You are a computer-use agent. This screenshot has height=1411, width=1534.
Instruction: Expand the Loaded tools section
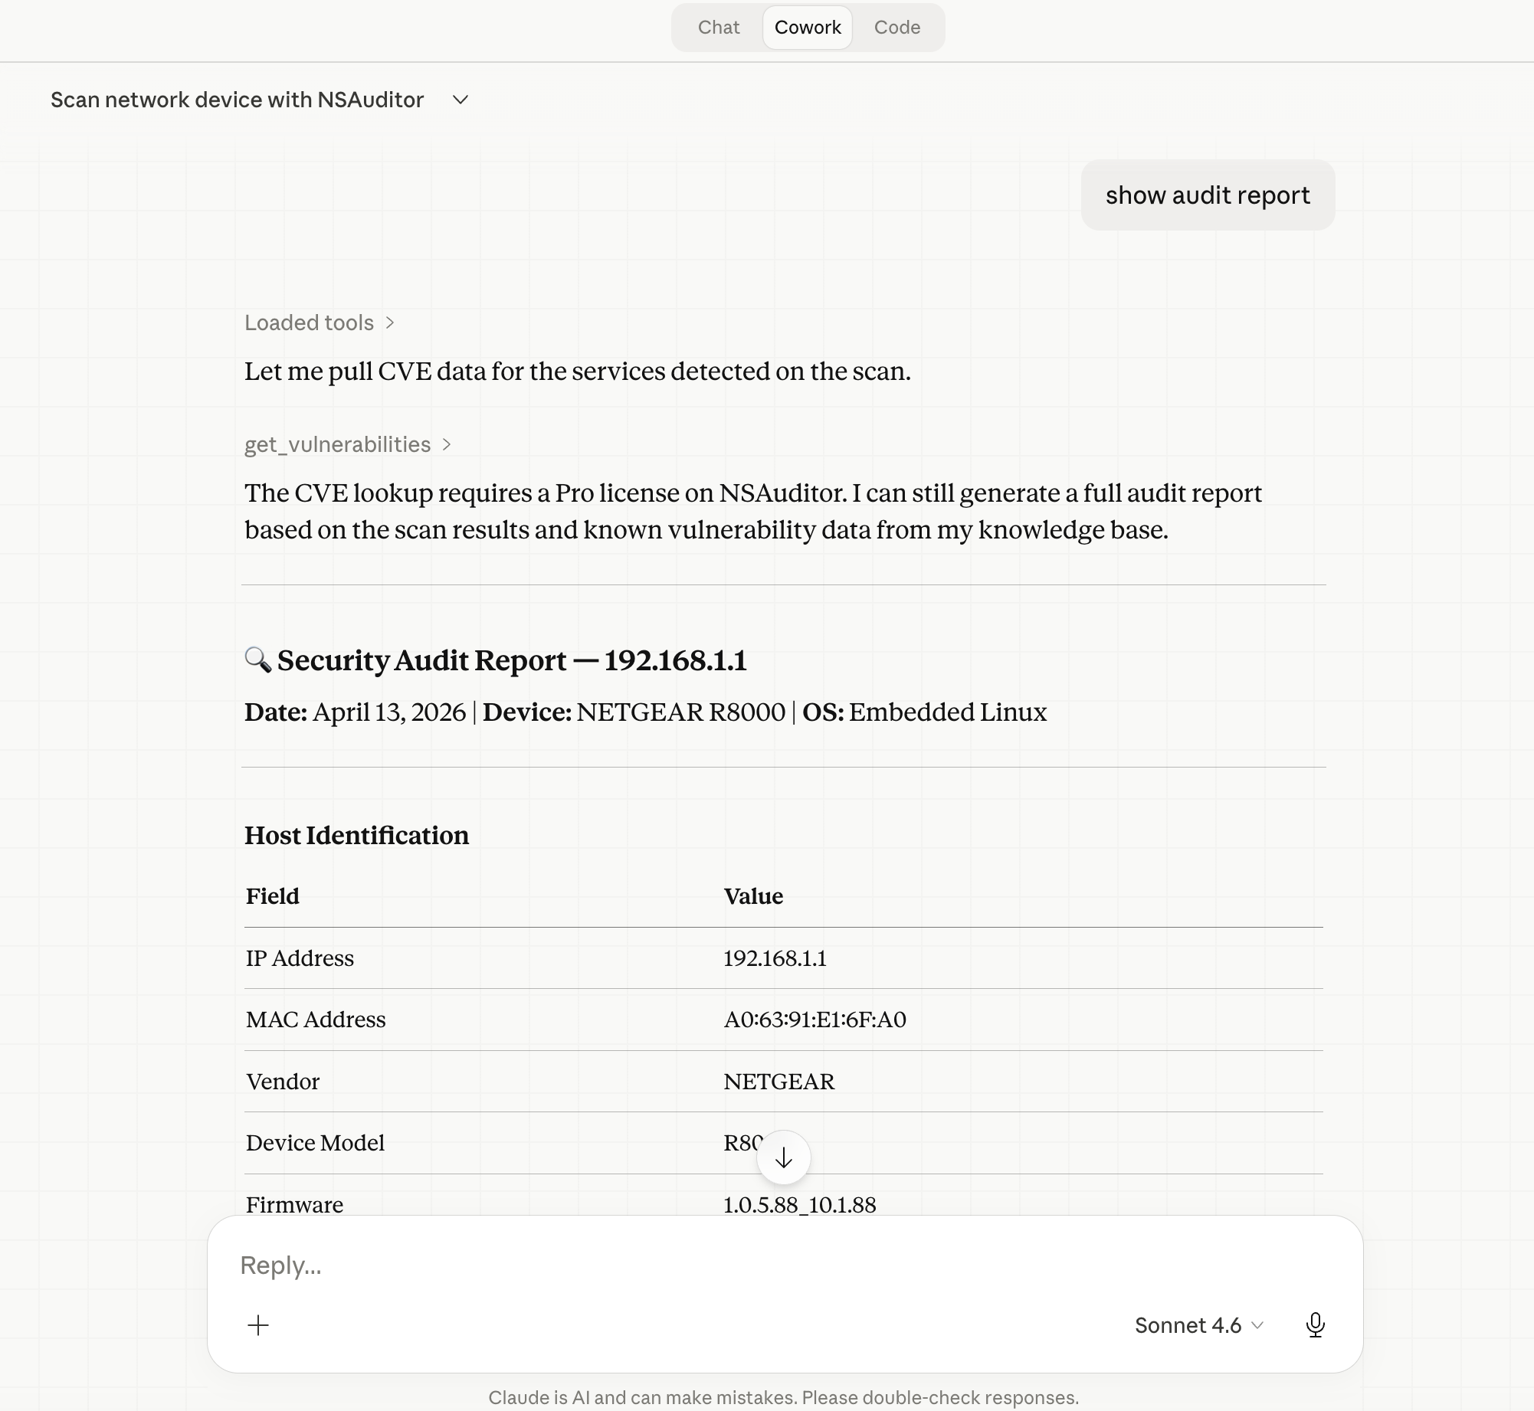(309, 323)
